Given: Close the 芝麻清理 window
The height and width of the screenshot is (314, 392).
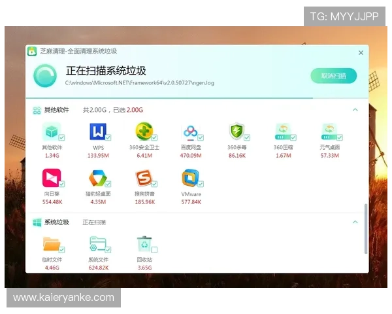Looking at the screenshot, I should [x=361, y=52].
